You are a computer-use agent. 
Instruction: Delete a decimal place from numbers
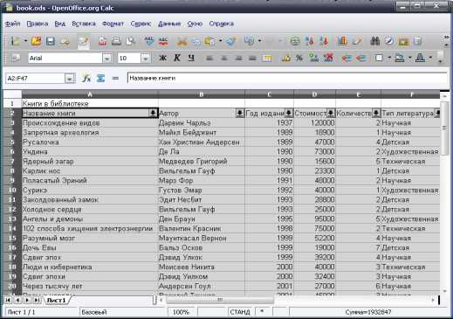point(328,58)
